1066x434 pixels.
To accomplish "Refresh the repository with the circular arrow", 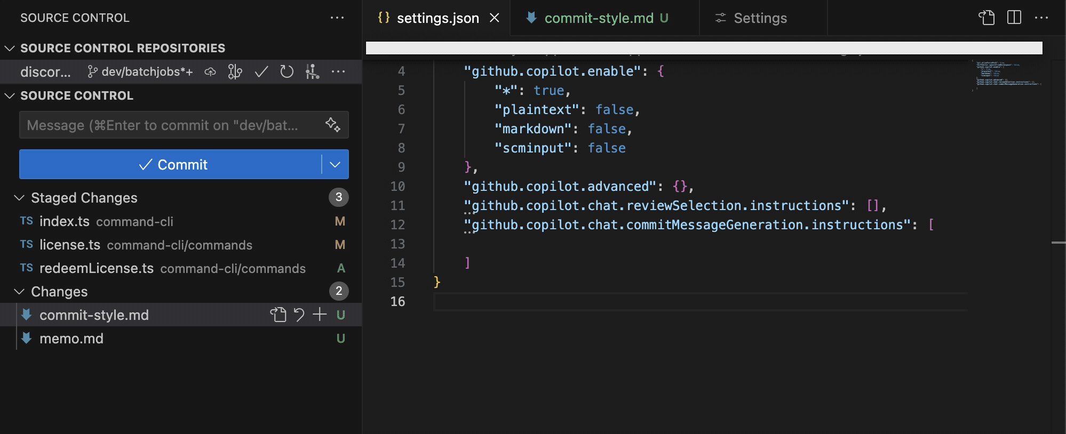I will click(x=287, y=71).
